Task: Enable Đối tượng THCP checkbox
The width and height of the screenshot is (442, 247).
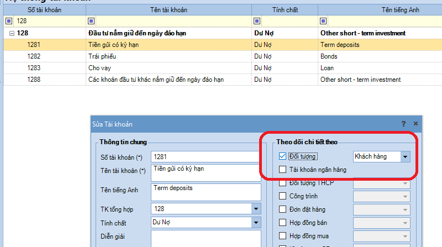Action: 282,183
